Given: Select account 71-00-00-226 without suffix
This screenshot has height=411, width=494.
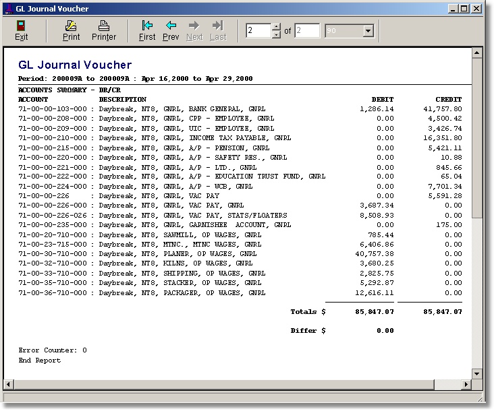Looking at the screenshot, I should [x=44, y=195].
